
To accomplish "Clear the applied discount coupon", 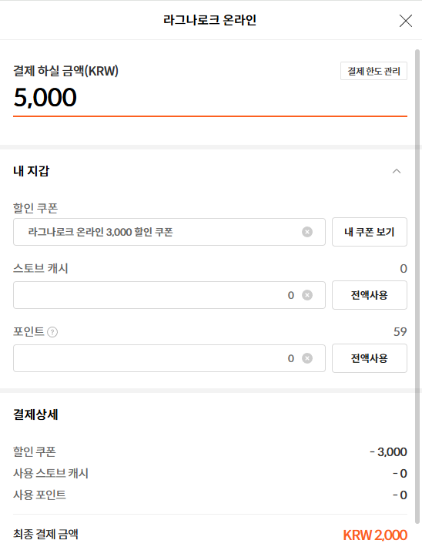I will click(x=307, y=232).
